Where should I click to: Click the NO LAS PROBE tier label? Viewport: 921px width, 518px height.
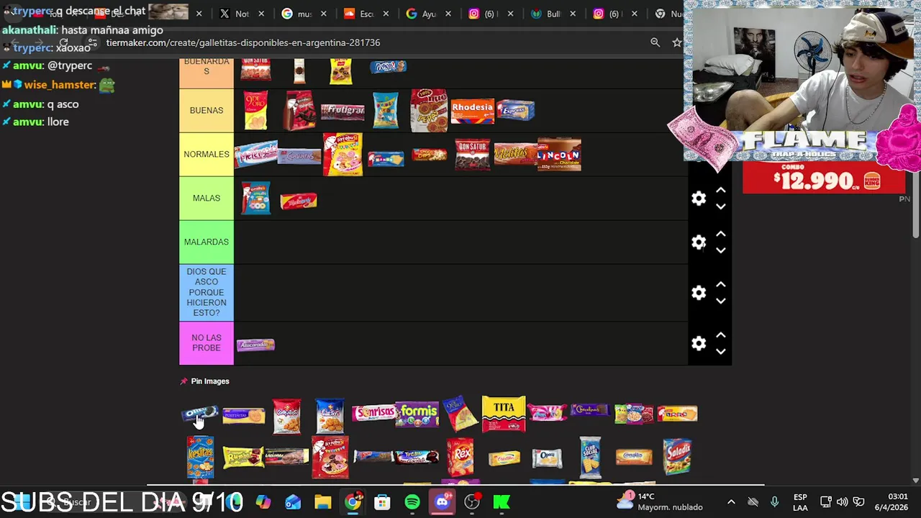(x=207, y=343)
